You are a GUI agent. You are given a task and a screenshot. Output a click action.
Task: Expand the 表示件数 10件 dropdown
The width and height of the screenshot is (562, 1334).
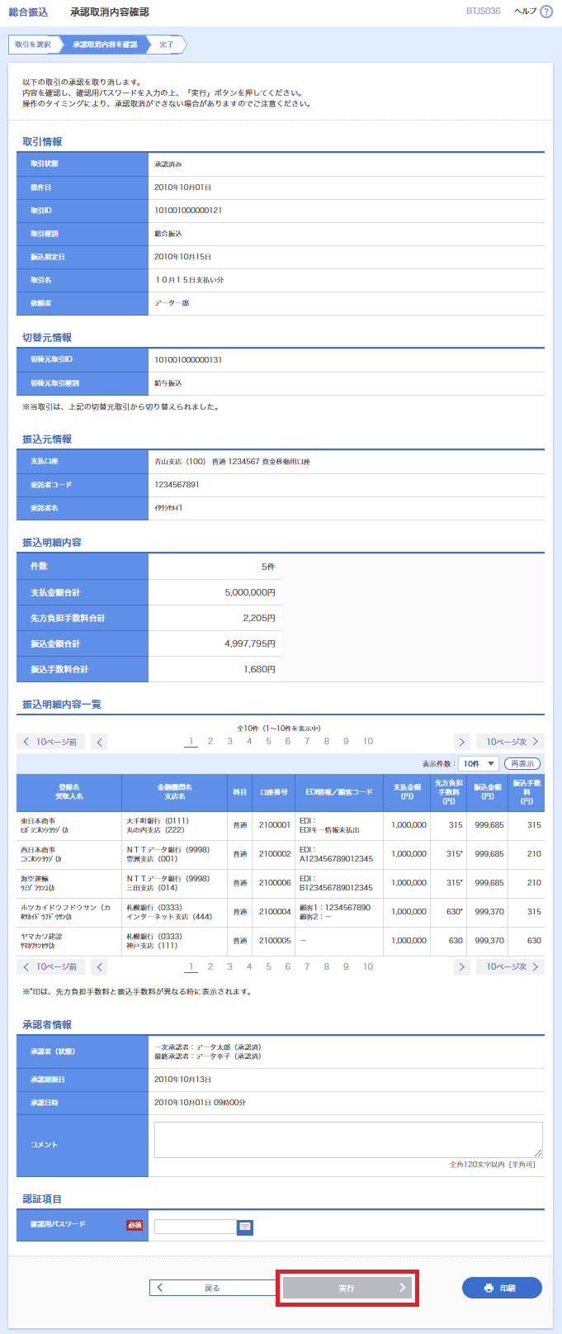[479, 764]
